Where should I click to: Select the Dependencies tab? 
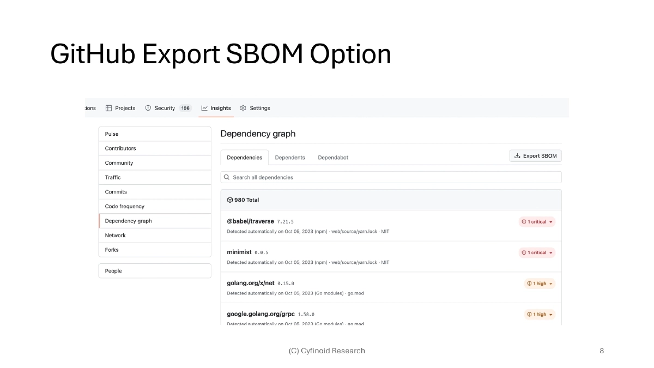point(244,158)
